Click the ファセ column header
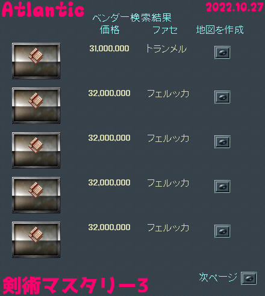The width and height of the screenshot is (265, 296). pos(165,30)
